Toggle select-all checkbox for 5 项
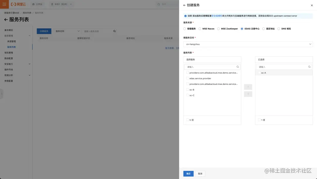The height and width of the screenshot is (179, 317). [x=188, y=120]
